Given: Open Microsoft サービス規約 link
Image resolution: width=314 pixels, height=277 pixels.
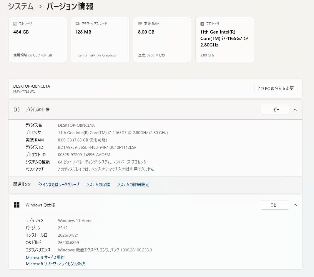Looking at the screenshot, I should [x=45, y=258].
